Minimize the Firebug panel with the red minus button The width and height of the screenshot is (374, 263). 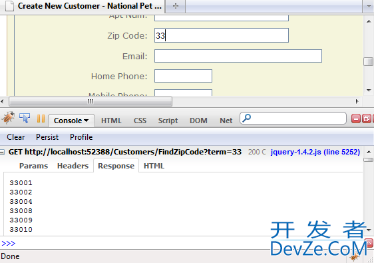[x=356, y=119]
